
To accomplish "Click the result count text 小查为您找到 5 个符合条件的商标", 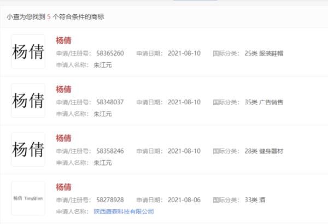I will 55,17.
